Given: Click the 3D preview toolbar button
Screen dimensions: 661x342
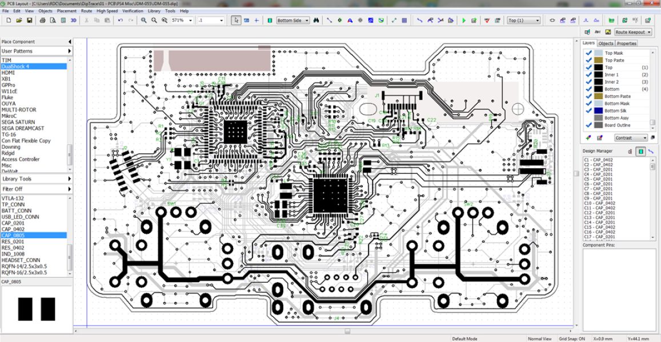Looking at the screenshot, I should (x=74, y=21).
